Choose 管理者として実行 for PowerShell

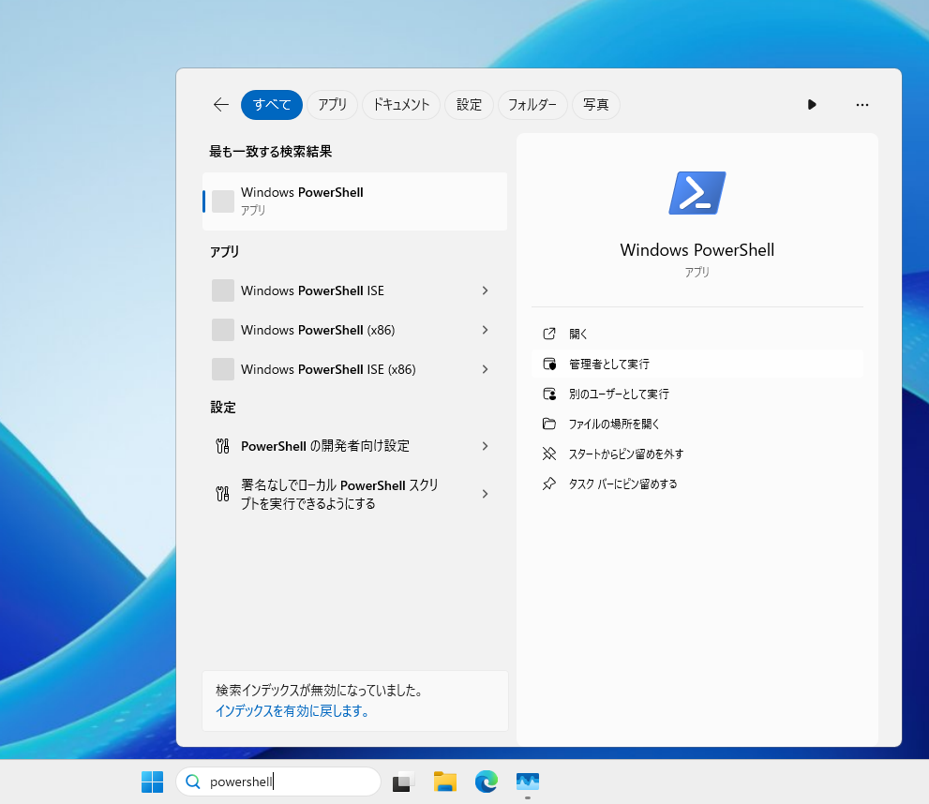click(609, 364)
